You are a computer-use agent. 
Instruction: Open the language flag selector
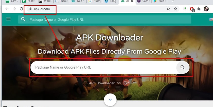[x=211, y=20]
